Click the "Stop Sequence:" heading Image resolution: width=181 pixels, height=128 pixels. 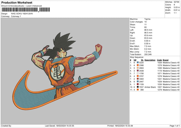[137, 57]
